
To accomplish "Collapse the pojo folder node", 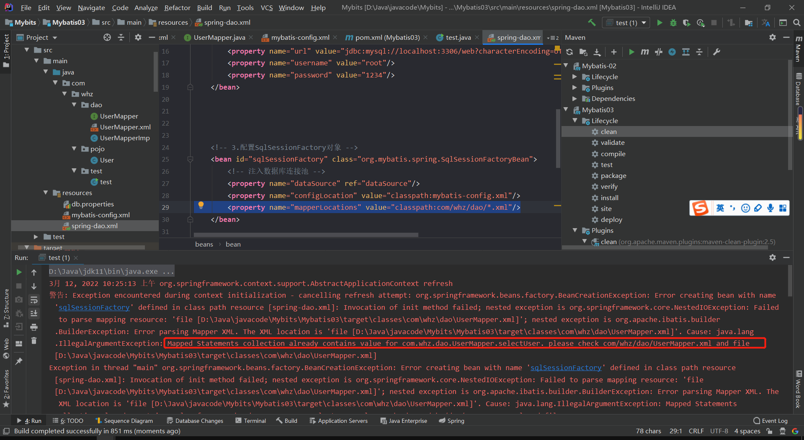I will (x=75, y=149).
